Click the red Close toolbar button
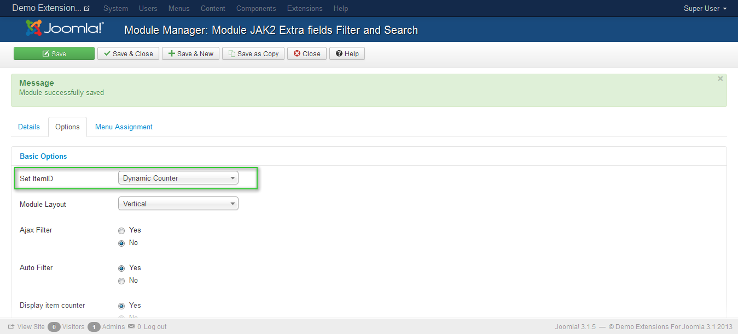The width and height of the screenshot is (738, 334). coord(307,53)
